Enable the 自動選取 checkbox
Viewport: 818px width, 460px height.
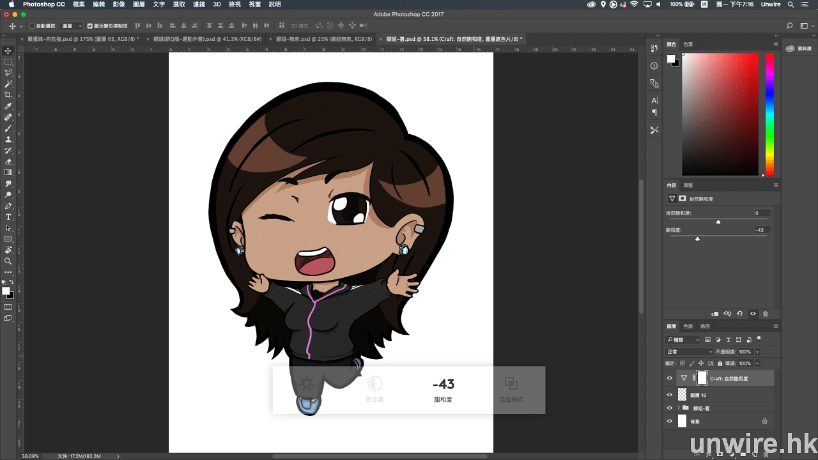pos(32,26)
